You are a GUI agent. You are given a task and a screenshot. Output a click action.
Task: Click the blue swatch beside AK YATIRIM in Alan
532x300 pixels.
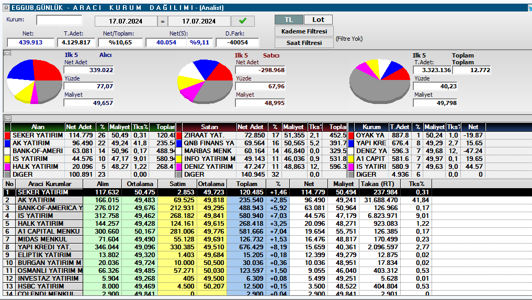(x=7, y=143)
